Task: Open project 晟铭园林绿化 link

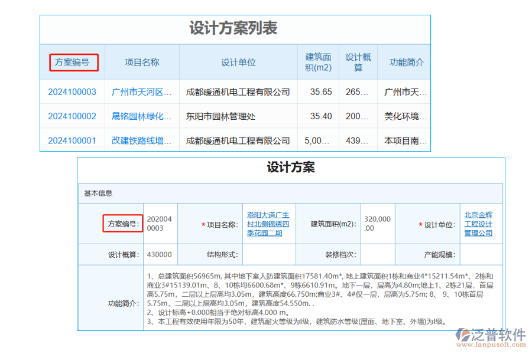Action: 142,116
